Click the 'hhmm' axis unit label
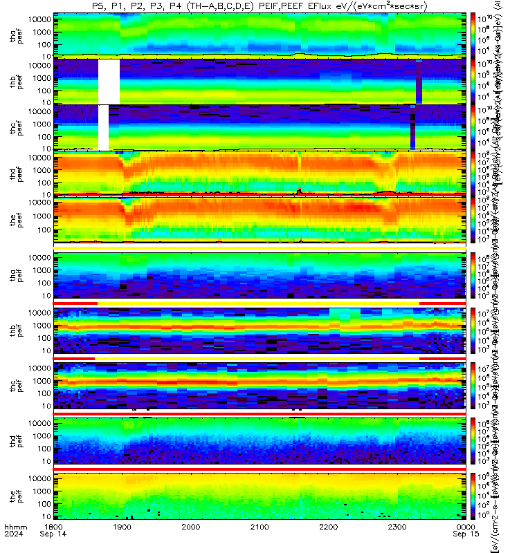 pyautogui.click(x=15, y=527)
